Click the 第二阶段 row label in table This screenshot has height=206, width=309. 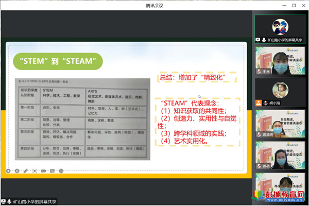[27, 119]
